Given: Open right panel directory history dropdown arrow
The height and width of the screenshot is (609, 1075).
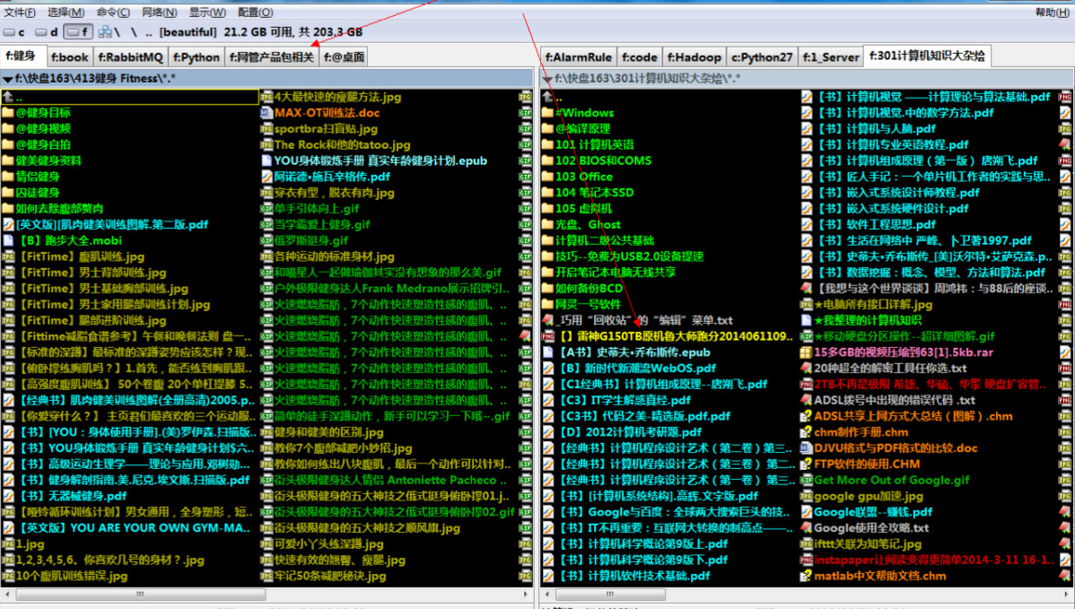Looking at the screenshot, I should [547, 80].
